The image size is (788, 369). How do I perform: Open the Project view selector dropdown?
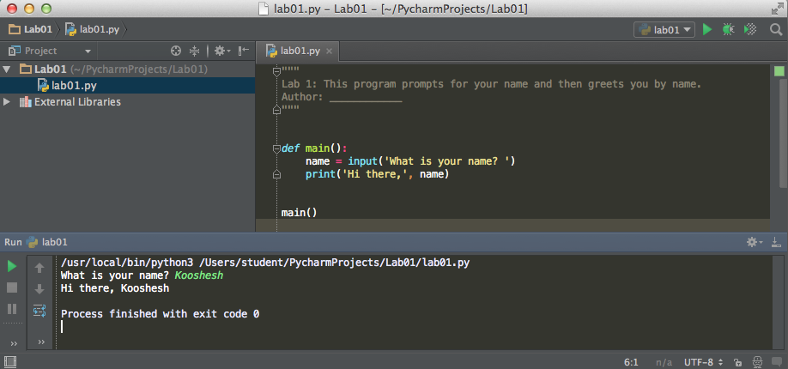pos(50,51)
